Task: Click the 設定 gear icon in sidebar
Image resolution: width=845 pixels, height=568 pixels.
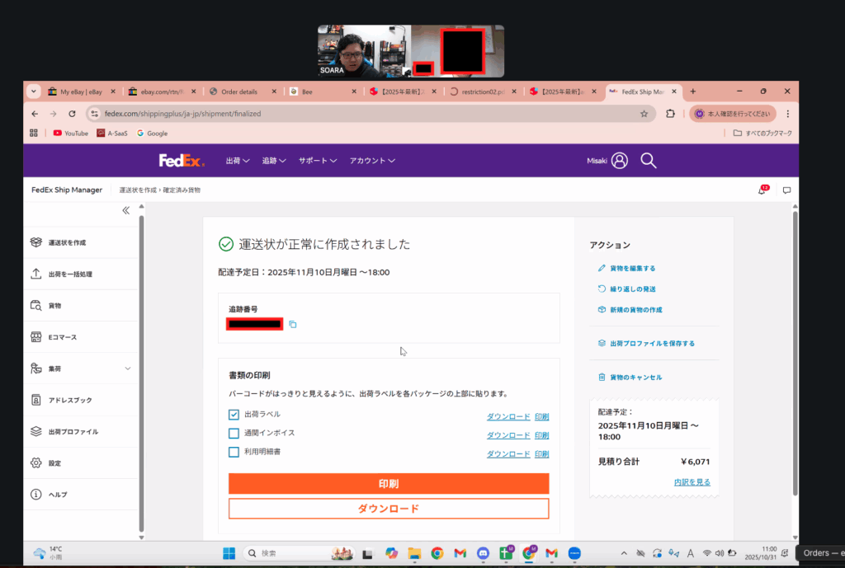Action: pos(35,463)
